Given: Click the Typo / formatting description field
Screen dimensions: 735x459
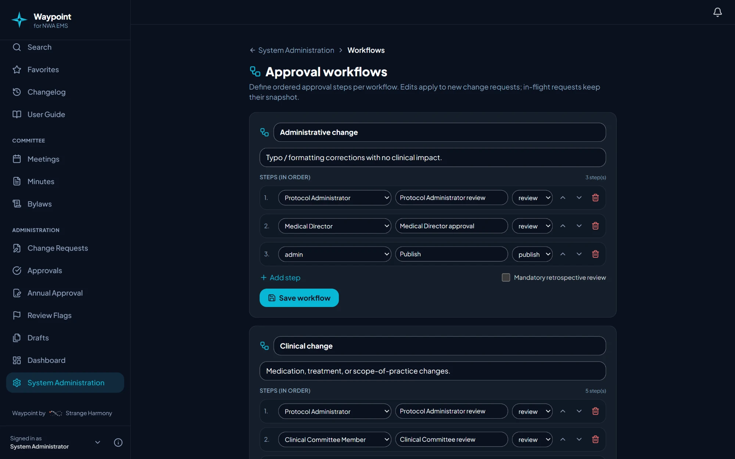Looking at the screenshot, I should click(433, 158).
